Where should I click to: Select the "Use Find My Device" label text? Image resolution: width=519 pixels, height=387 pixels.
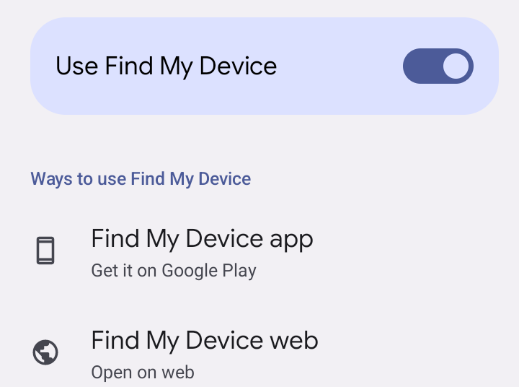(167, 66)
